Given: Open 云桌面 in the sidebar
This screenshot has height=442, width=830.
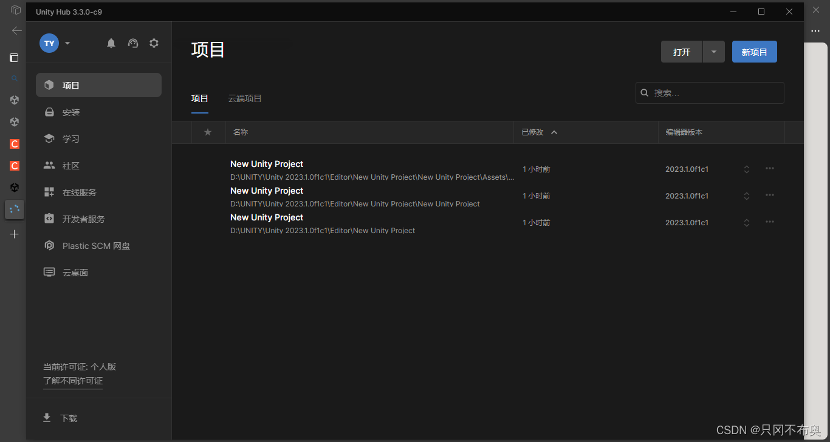Looking at the screenshot, I should 98,273.
